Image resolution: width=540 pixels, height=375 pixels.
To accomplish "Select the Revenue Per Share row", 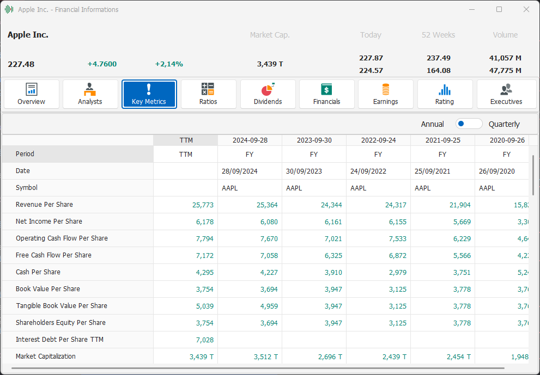I will click(44, 205).
